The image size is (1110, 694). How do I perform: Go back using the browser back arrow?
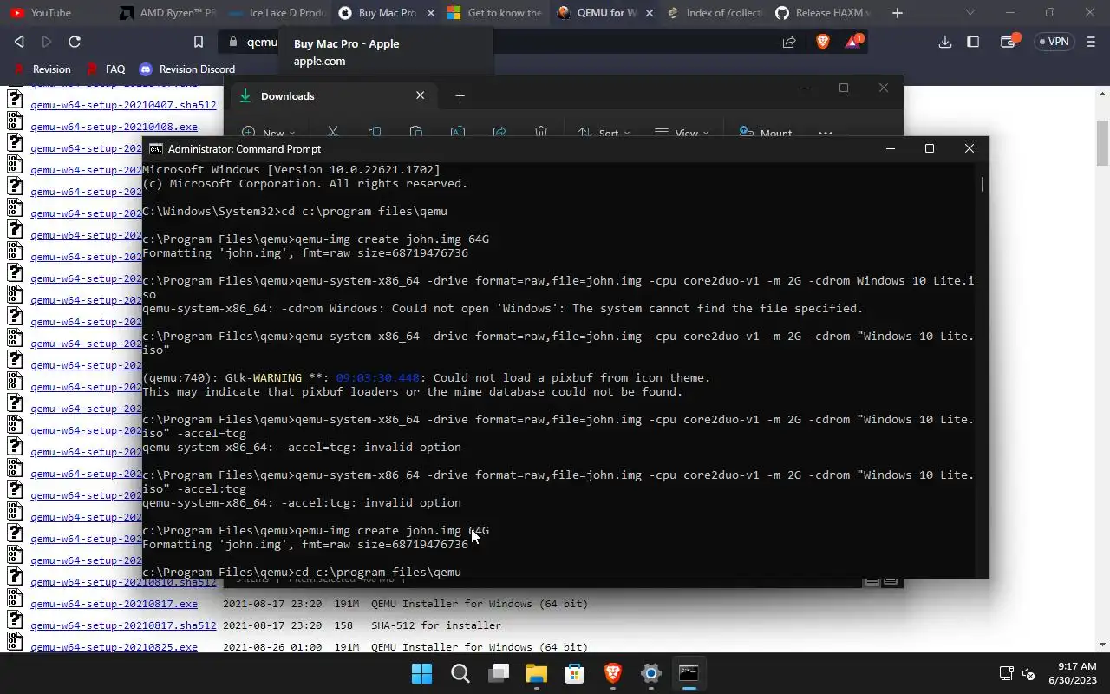tap(19, 42)
